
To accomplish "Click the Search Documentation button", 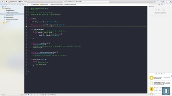I will (x=160, y=13).
